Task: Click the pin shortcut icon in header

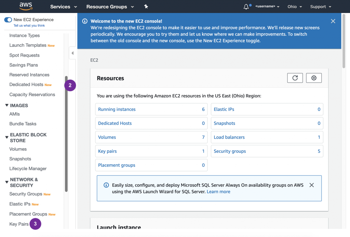Action: (146, 6)
